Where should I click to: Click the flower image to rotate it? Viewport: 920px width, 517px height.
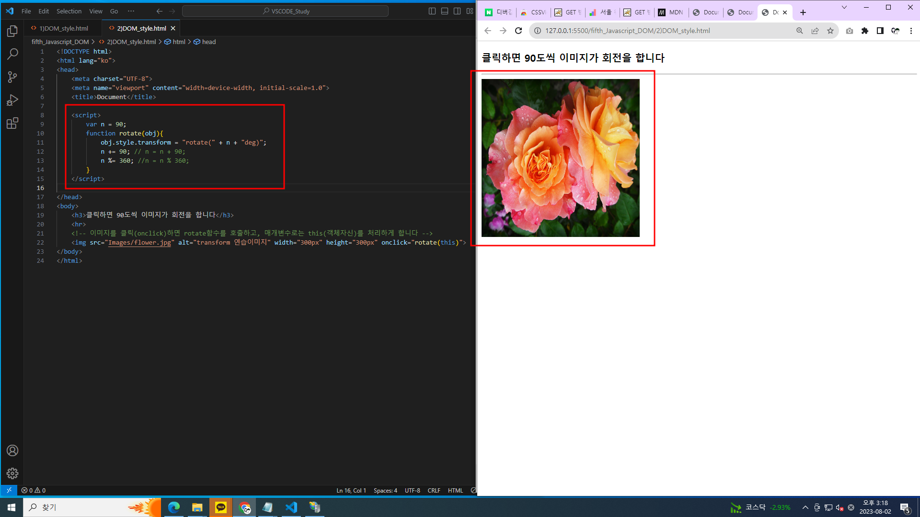click(560, 158)
